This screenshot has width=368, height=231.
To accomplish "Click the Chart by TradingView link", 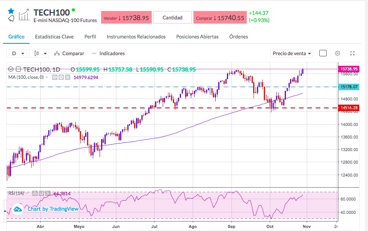I will pos(53,209).
